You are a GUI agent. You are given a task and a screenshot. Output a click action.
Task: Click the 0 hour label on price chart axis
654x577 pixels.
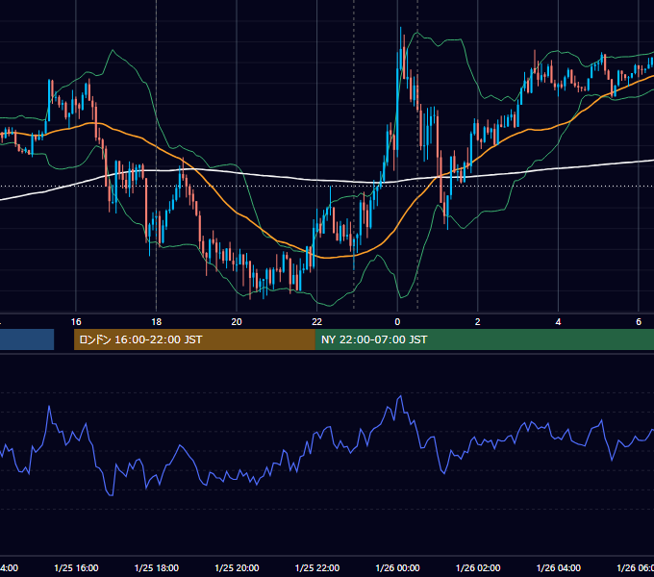(x=397, y=322)
